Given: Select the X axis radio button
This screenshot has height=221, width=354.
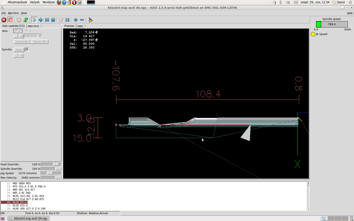Looking at the screenshot, I should point(16,31).
